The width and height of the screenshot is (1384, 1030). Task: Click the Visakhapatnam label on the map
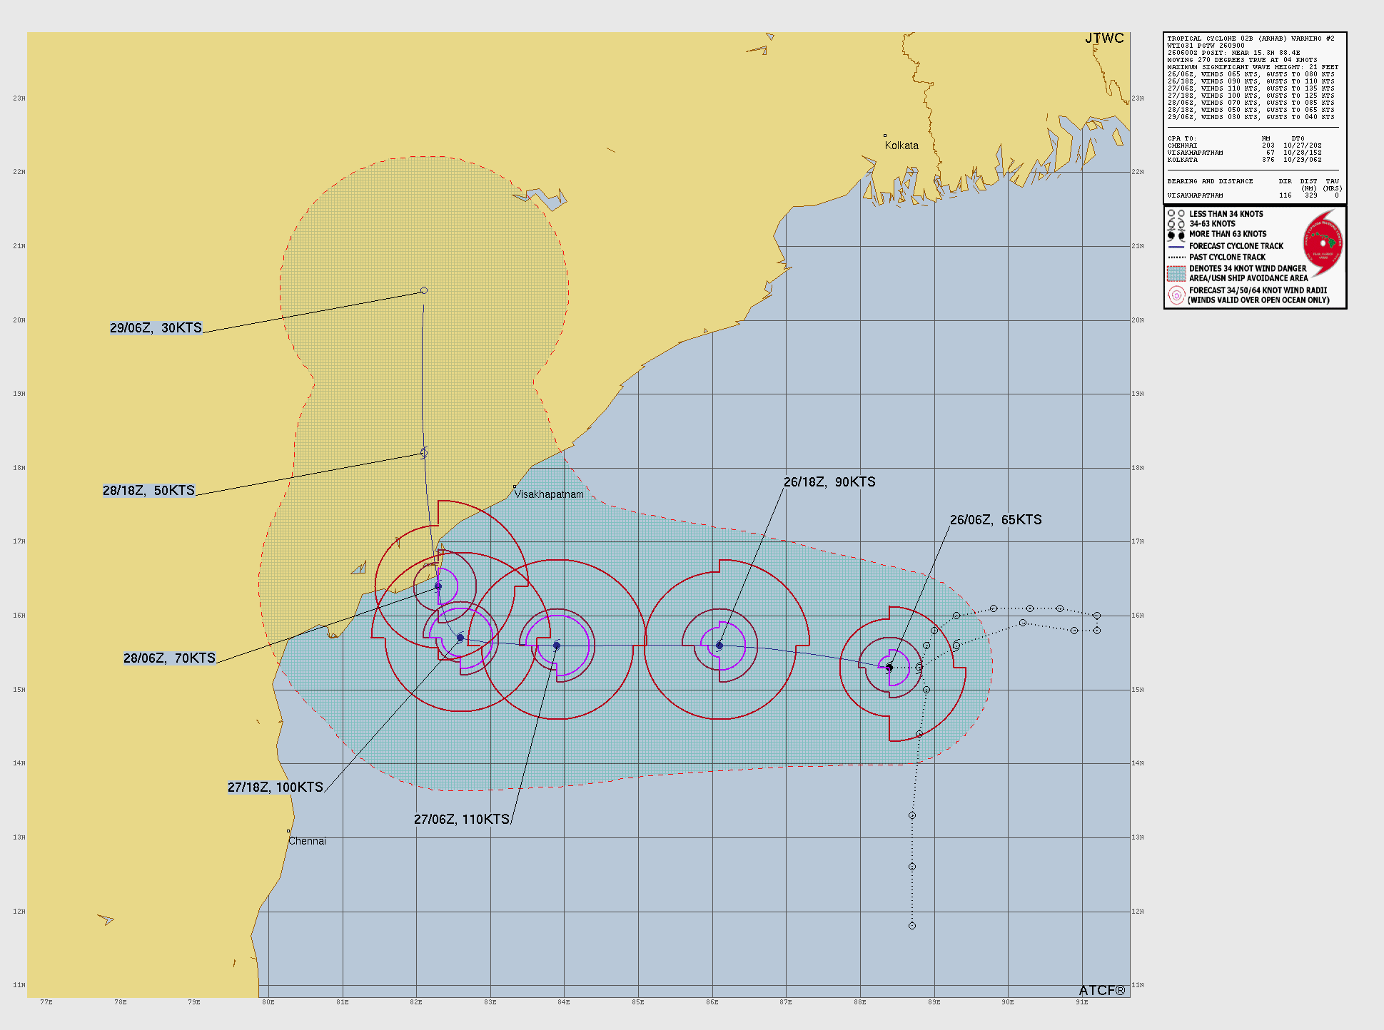549,494
